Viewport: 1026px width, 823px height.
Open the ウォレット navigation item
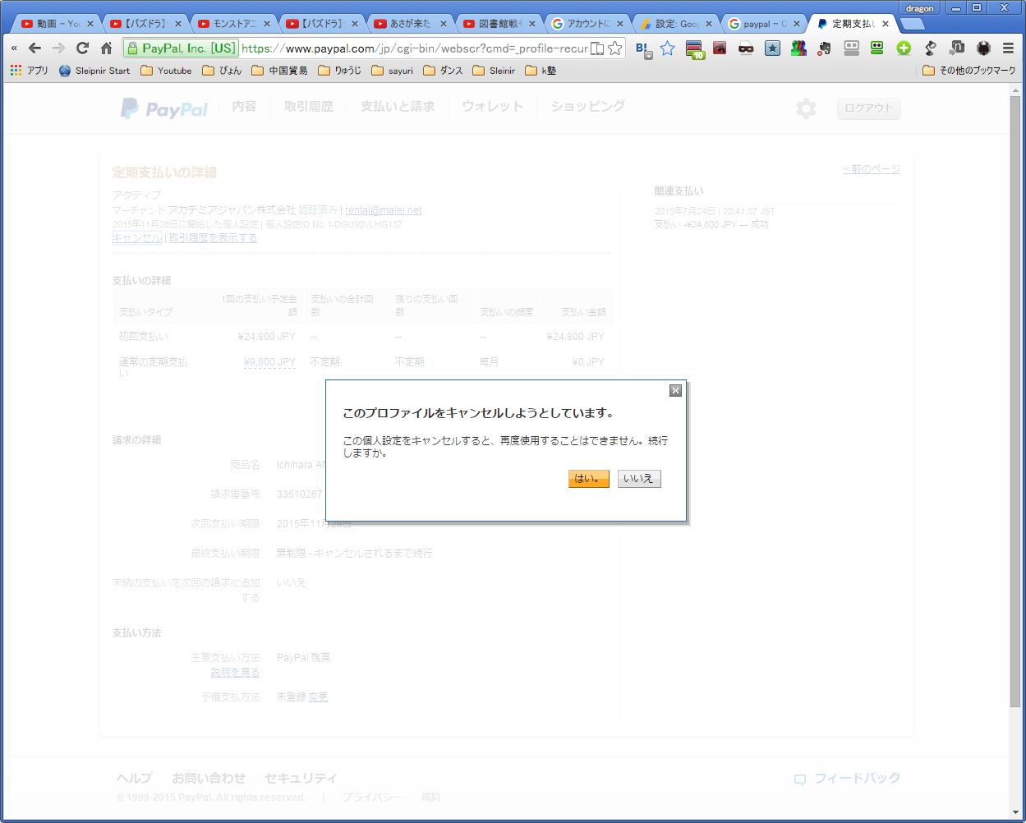[492, 107]
